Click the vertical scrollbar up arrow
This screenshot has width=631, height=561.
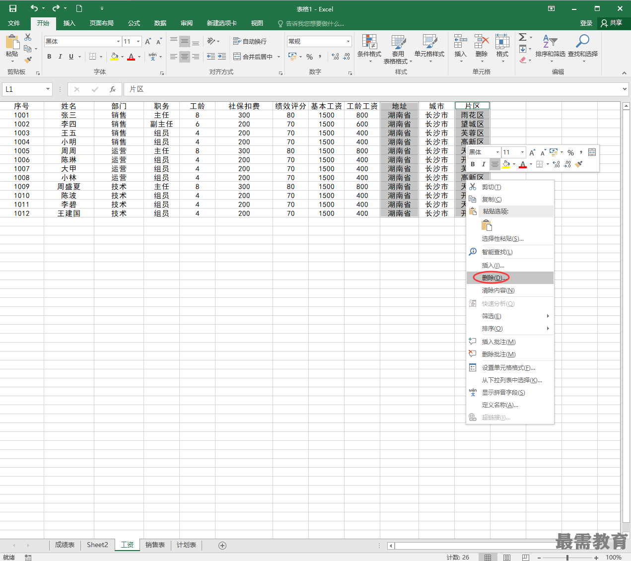click(x=626, y=106)
